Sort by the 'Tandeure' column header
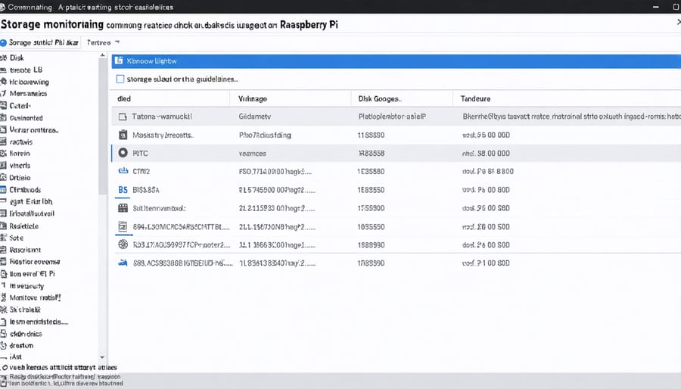This screenshot has height=389, width=681. tap(475, 98)
